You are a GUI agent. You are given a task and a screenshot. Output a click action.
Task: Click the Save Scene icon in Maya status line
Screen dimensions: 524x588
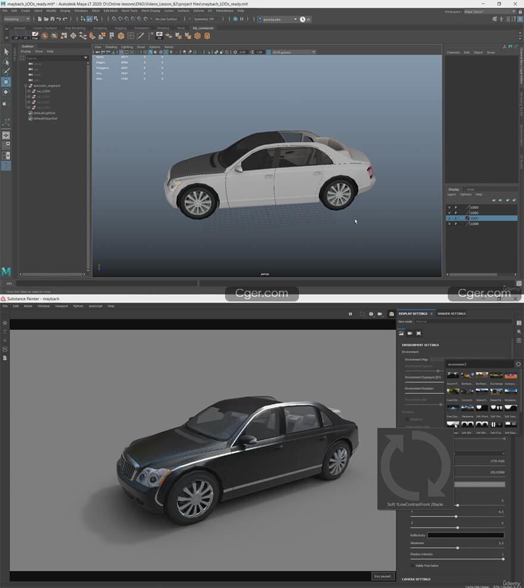coord(52,18)
